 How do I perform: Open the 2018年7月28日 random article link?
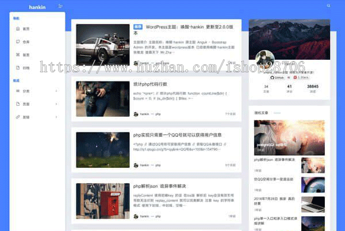click(x=274, y=201)
